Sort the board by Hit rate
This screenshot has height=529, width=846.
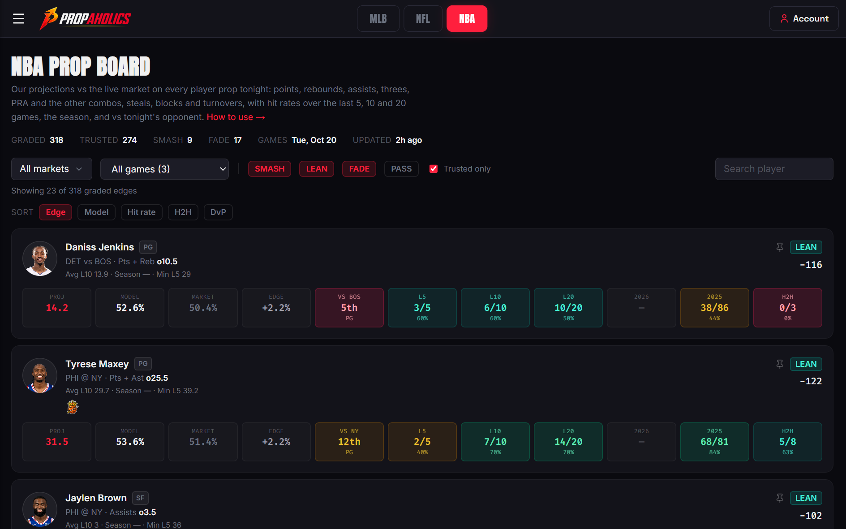(x=142, y=212)
